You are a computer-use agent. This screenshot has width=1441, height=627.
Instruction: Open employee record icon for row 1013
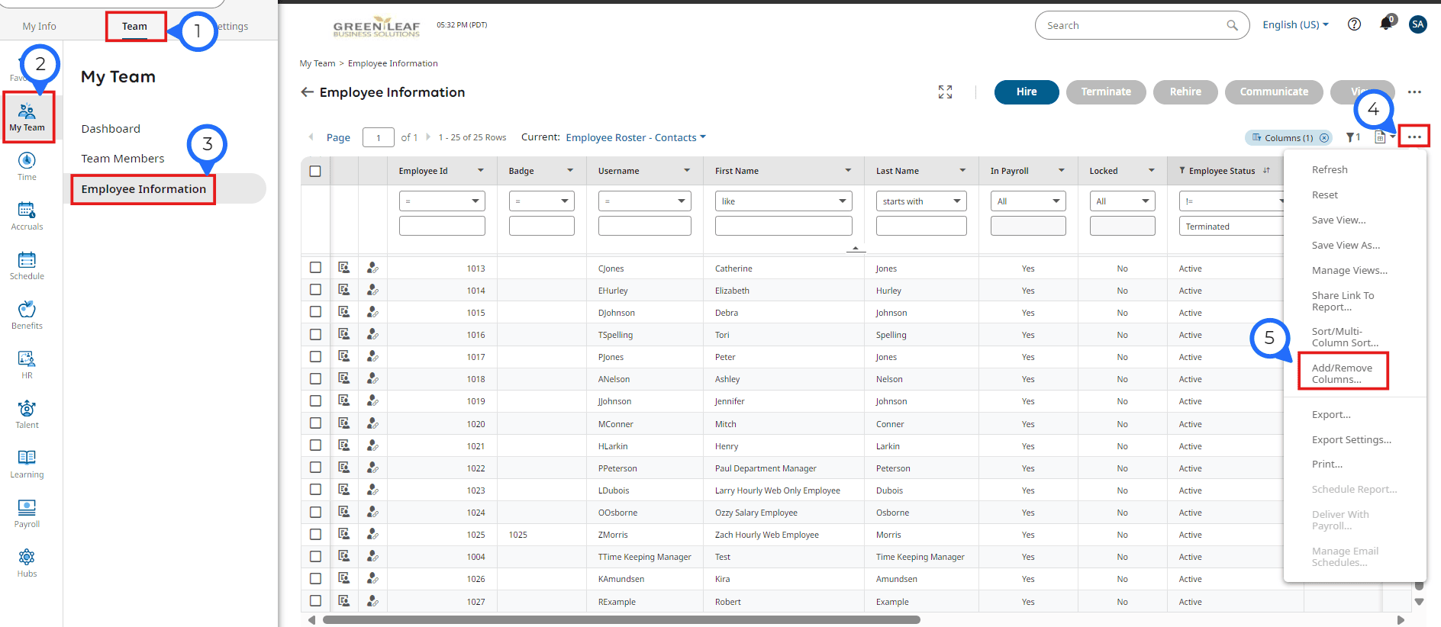pos(344,268)
